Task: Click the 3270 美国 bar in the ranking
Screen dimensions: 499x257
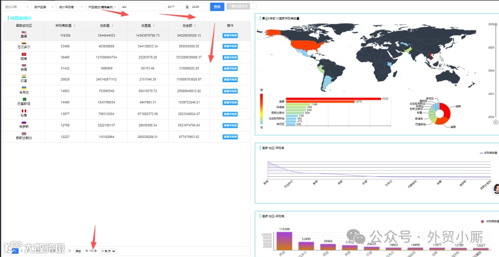Action: [321, 102]
